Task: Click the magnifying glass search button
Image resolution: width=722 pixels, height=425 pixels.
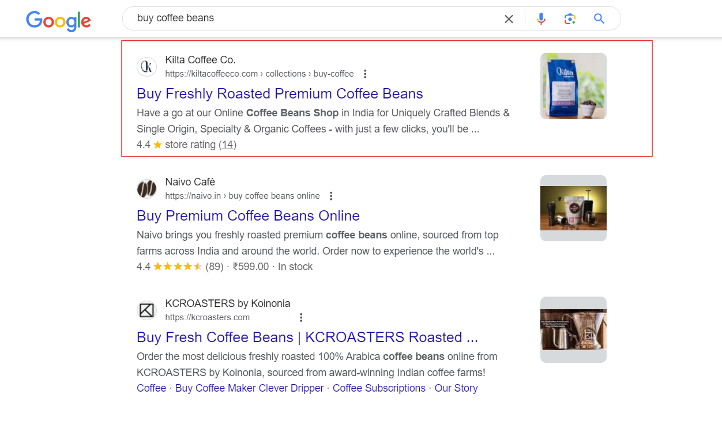Action: coord(599,19)
